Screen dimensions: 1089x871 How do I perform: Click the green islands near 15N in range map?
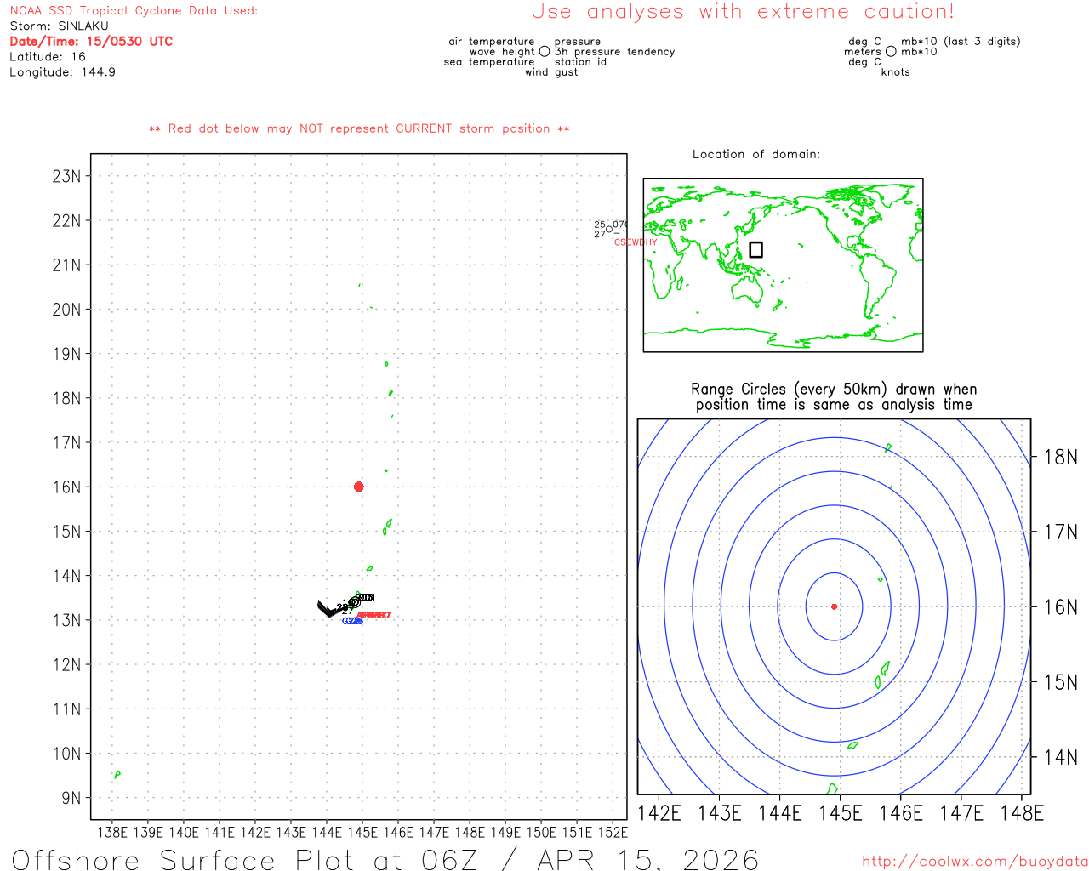(x=882, y=675)
